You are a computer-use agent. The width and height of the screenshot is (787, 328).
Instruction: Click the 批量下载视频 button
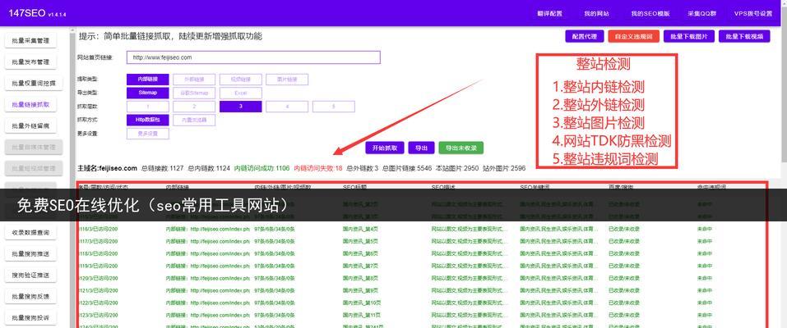coord(744,37)
